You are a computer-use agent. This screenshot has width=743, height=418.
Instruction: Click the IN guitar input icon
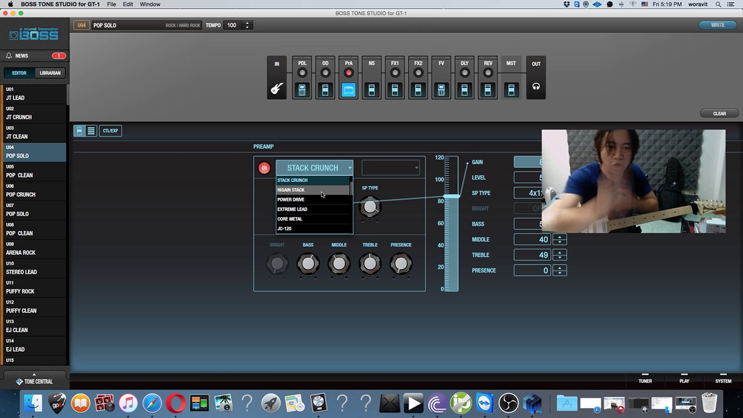pyautogui.click(x=277, y=89)
